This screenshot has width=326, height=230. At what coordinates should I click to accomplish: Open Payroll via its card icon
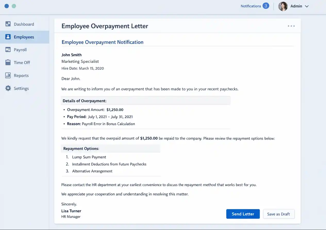click(x=8, y=50)
